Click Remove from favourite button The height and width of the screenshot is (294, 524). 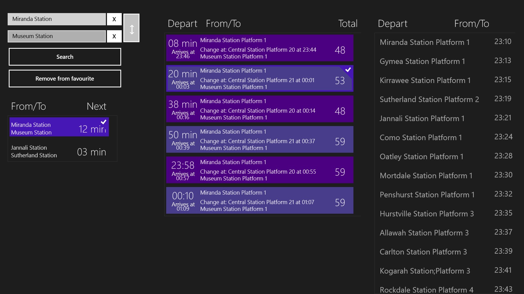65,79
